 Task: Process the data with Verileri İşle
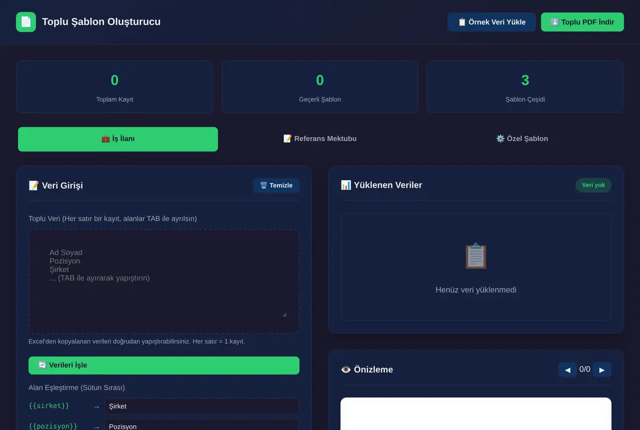tap(164, 365)
